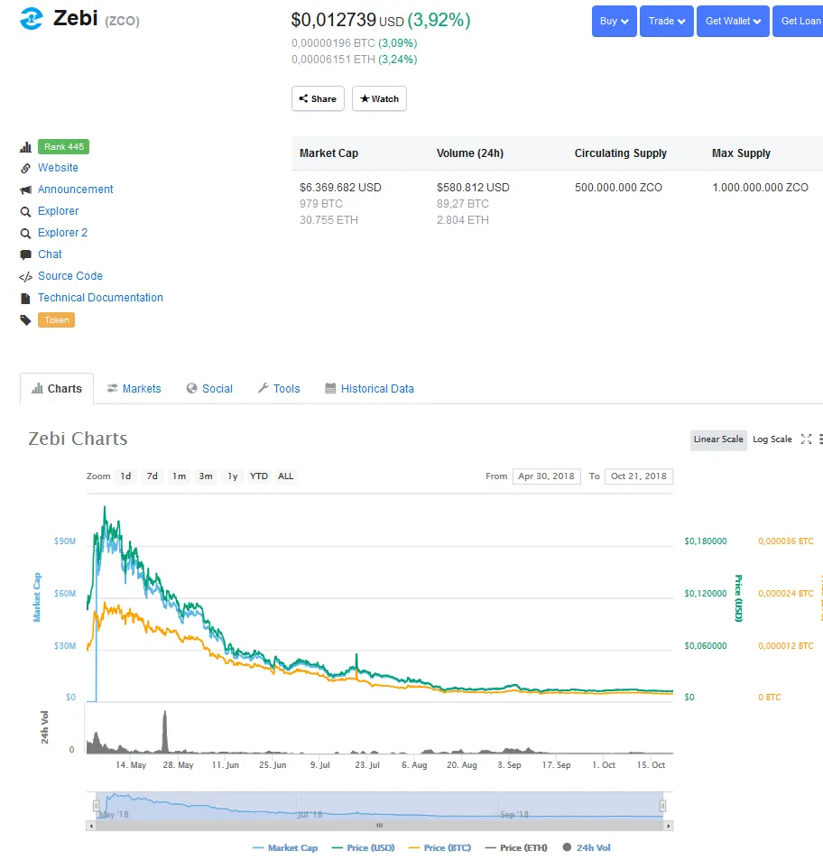Viewport: 823px width, 860px height.
Task: Click the Tools tab wrench icon
Action: 264,388
